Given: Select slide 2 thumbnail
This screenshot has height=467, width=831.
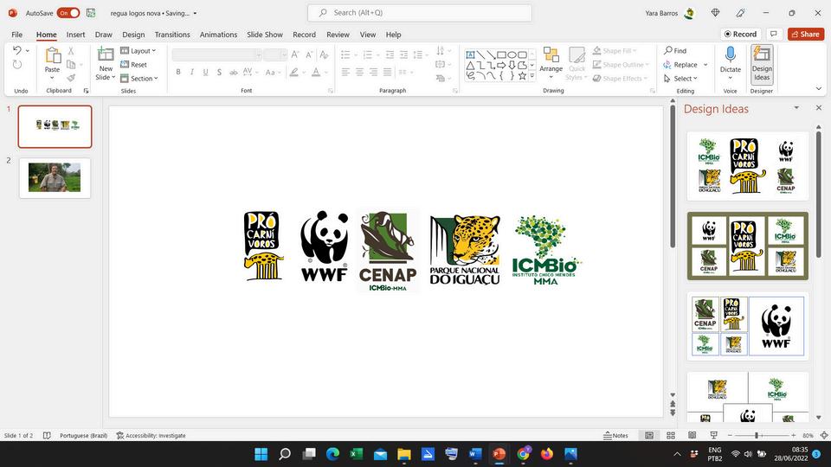Looking at the screenshot, I should (55, 178).
